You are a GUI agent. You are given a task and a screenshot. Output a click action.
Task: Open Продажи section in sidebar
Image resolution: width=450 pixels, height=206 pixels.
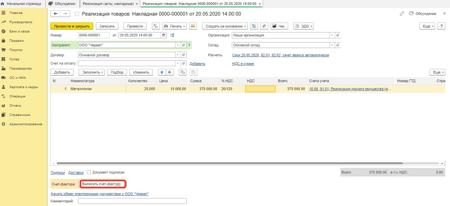click(x=16, y=41)
